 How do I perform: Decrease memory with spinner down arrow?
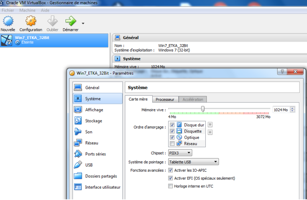[x=292, y=111]
